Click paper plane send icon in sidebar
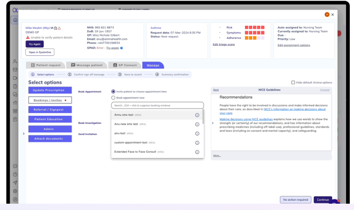This screenshot has width=354, height=210. [15, 183]
